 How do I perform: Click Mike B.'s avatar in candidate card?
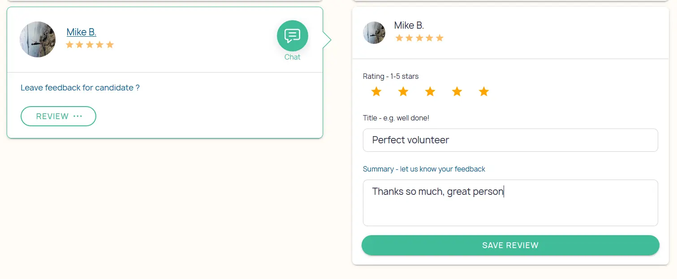pyautogui.click(x=38, y=39)
